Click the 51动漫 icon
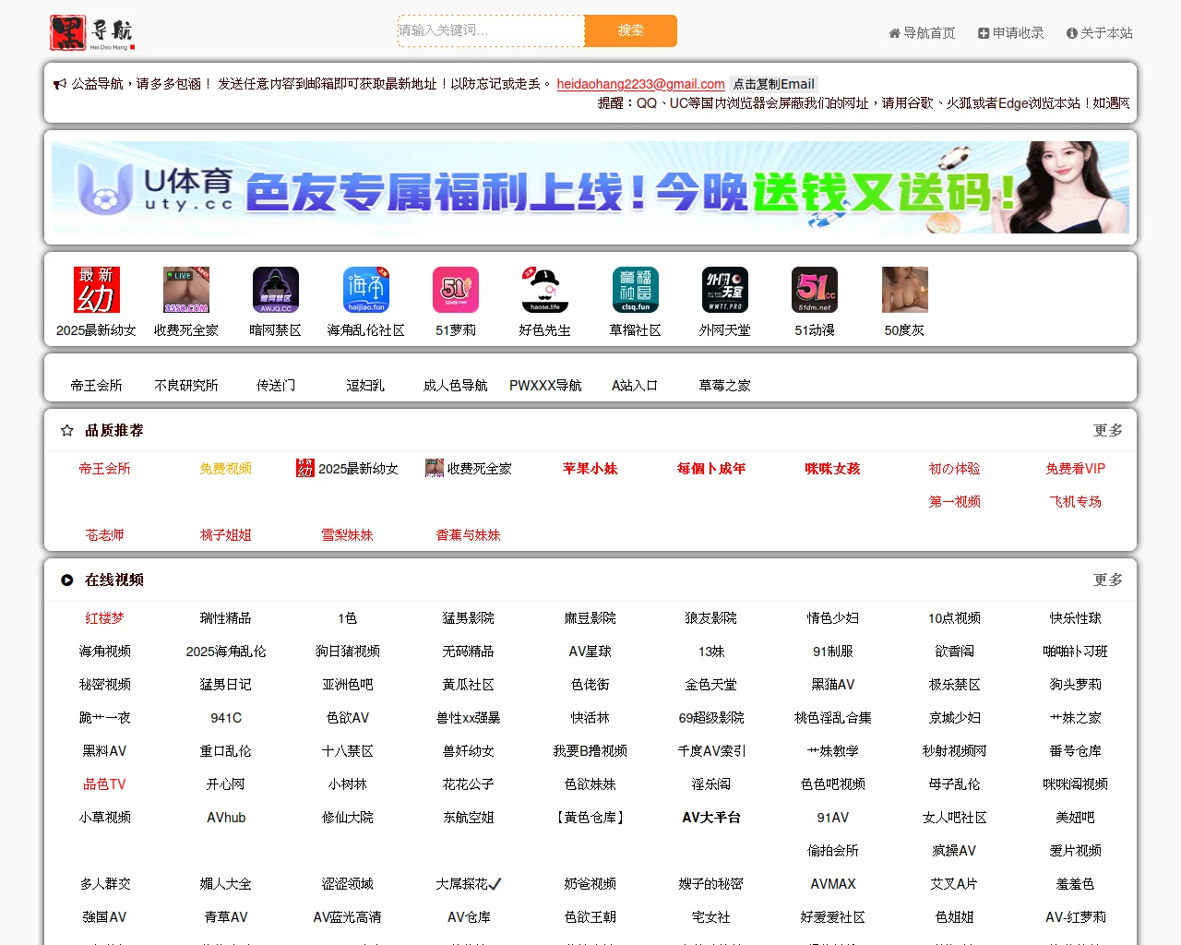The image size is (1181, 945). [x=815, y=290]
